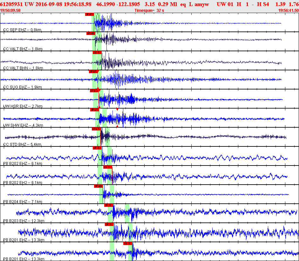Select iP 1 pick on B202 EHZ
The height and width of the screenshot is (261, 299).
tap(97, 148)
